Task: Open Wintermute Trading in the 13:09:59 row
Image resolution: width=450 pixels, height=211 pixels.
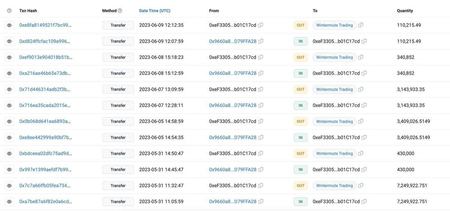Action: pos(334,89)
